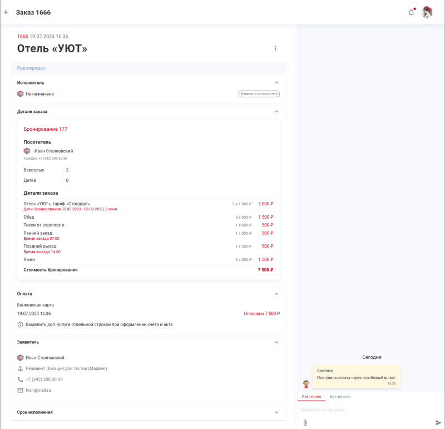Switch to the Внутреннее chat tab
The image size is (445, 429).
[x=339, y=396]
